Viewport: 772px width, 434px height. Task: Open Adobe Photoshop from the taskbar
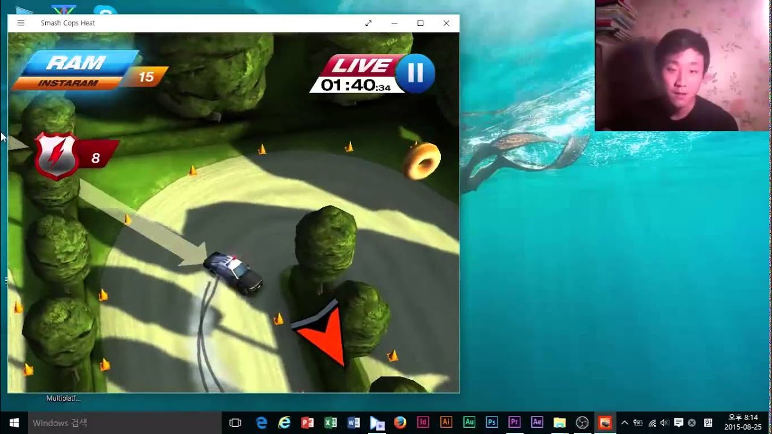tap(492, 423)
